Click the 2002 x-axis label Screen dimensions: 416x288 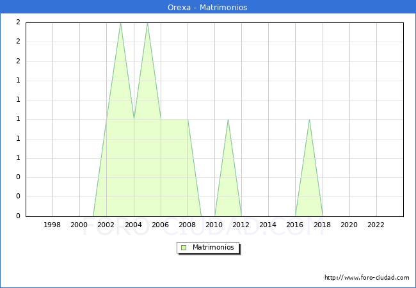106,225
